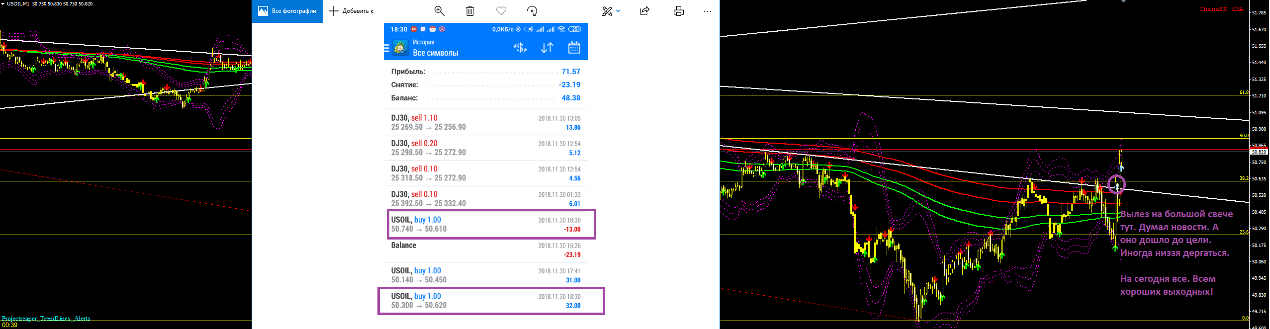
Task: Click the 18:30 clock in phone status bar
Action: [x=399, y=29]
